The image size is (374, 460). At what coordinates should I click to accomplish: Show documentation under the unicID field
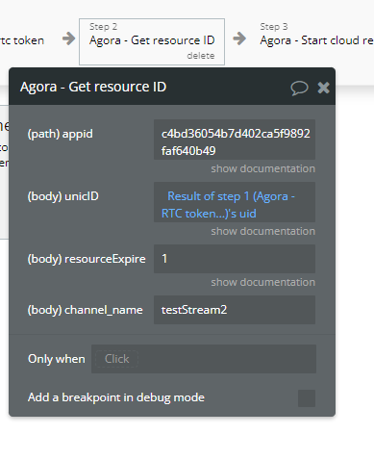262,231
